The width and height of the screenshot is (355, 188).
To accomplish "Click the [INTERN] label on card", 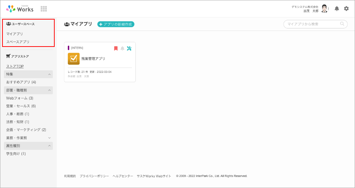I will coord(77,48).
